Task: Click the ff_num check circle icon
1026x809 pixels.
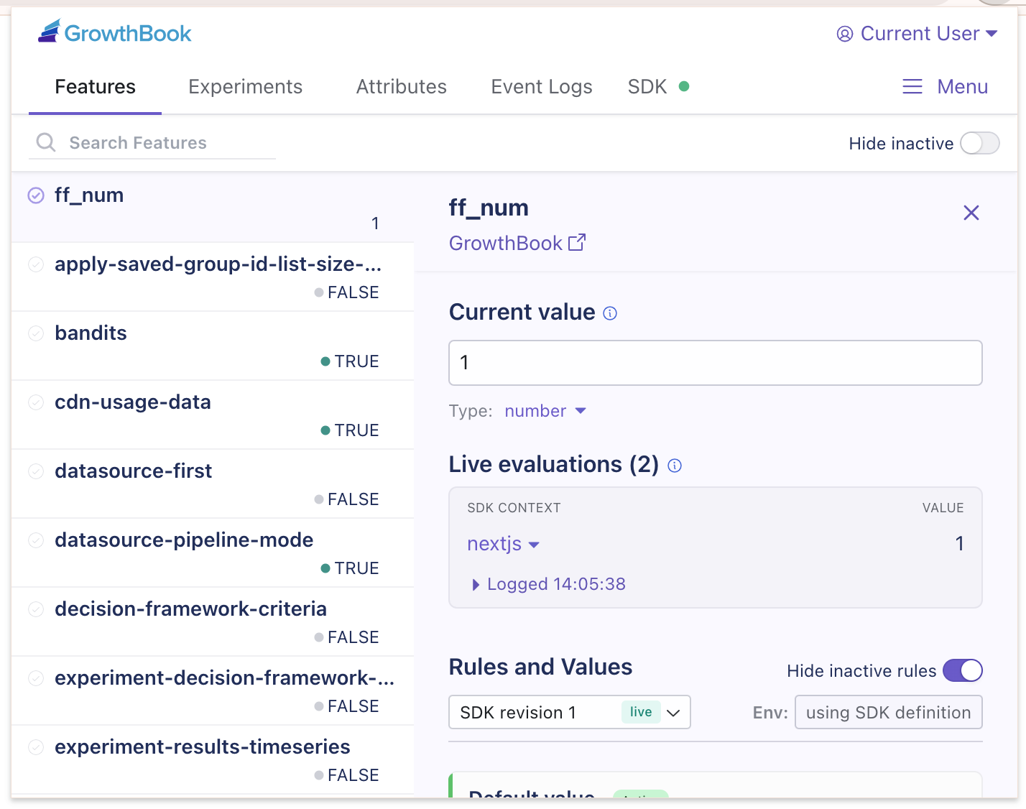Action: coord(36,195)
